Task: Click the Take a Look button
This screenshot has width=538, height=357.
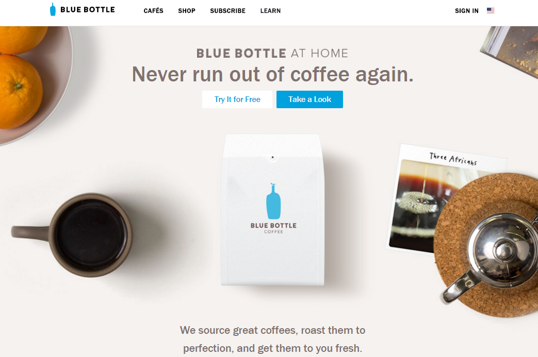Action: point(309,99)
